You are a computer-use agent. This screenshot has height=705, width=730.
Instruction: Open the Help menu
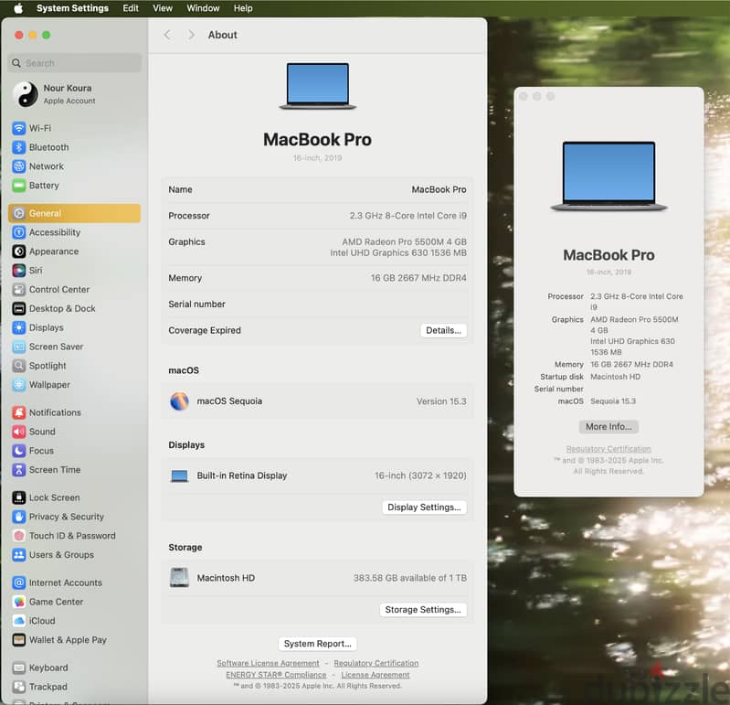point(243,8)
